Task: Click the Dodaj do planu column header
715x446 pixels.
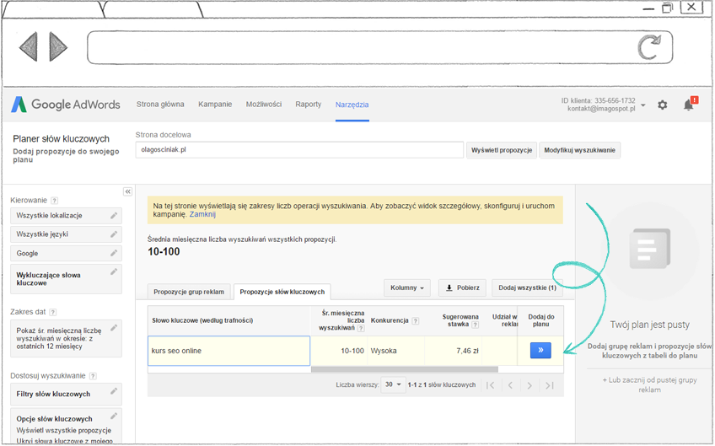Action: point(540,320)
